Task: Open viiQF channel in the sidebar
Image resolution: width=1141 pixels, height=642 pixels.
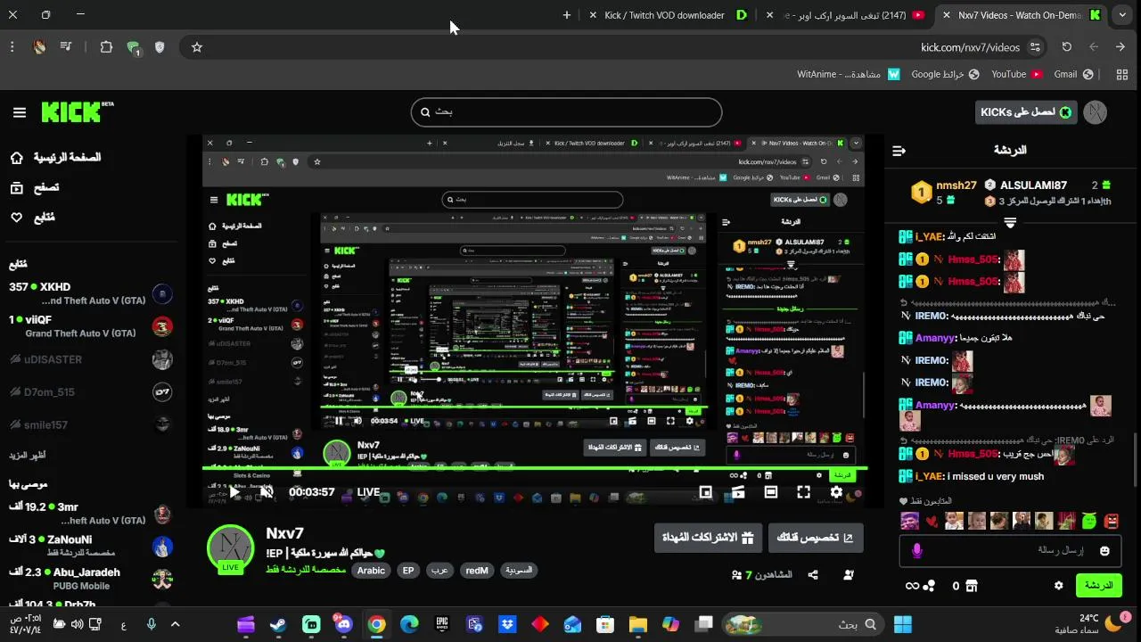Action: [x=89, y=326]
